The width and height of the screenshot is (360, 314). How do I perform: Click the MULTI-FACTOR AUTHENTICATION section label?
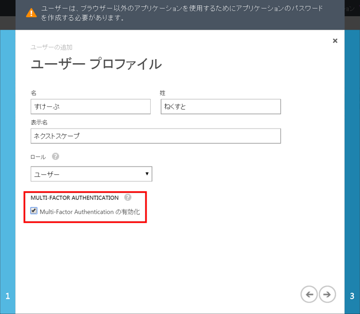tap(75, 198)
